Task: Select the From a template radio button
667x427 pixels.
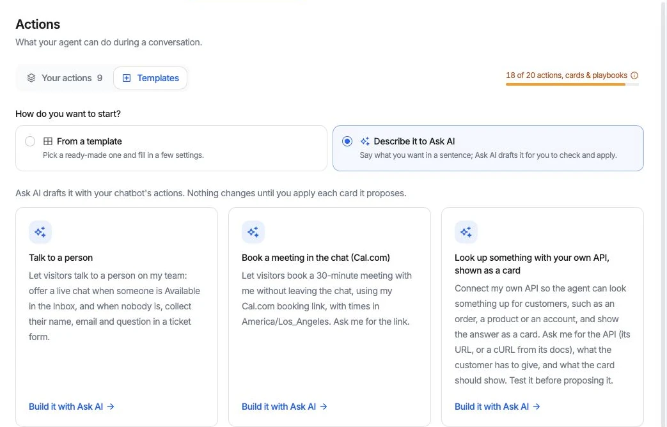Action: 30,141
